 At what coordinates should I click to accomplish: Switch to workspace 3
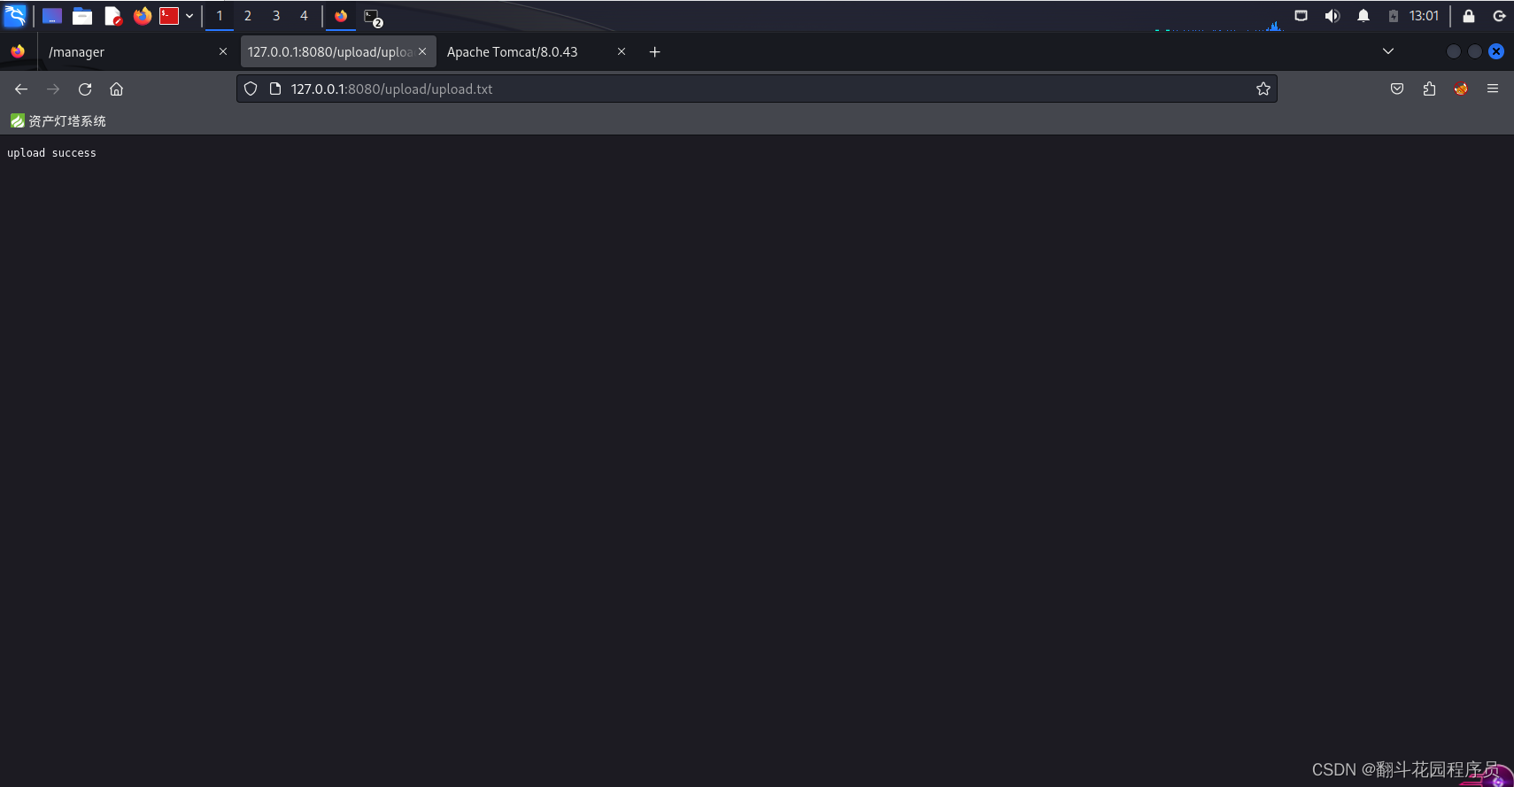276,16
